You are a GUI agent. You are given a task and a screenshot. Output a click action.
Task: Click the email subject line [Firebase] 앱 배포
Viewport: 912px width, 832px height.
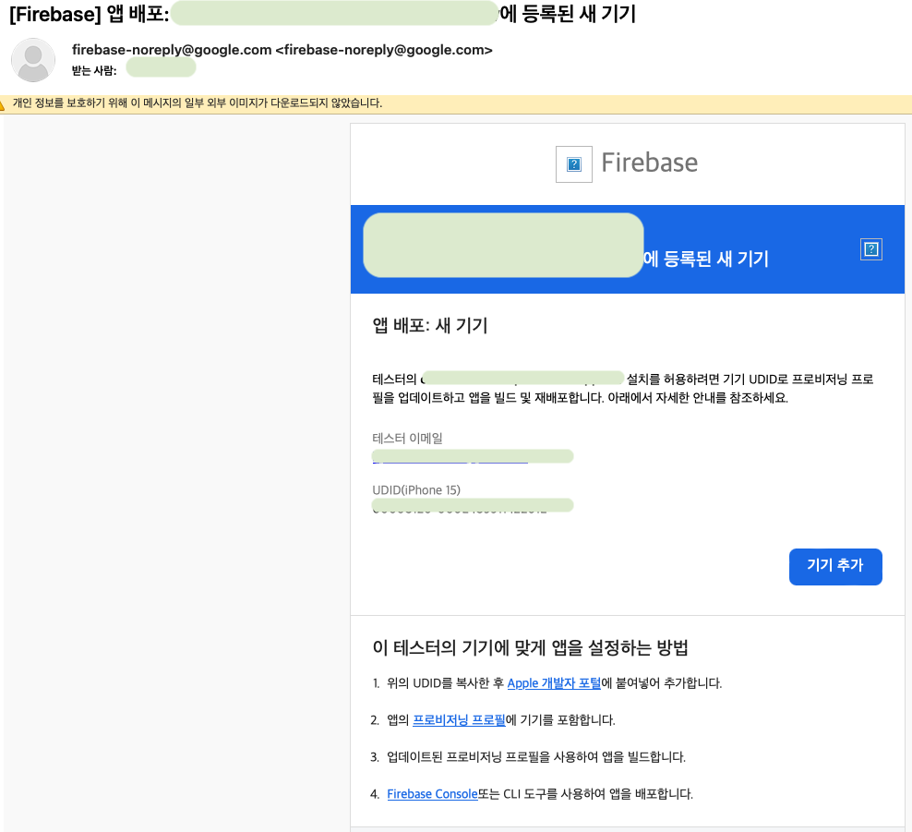(x=323, y=13)
